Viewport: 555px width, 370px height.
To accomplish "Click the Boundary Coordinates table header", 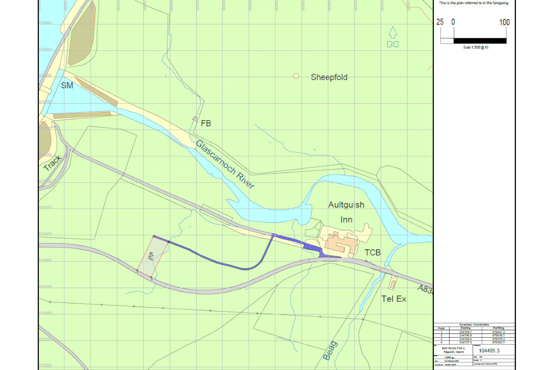I will (474, 325).
